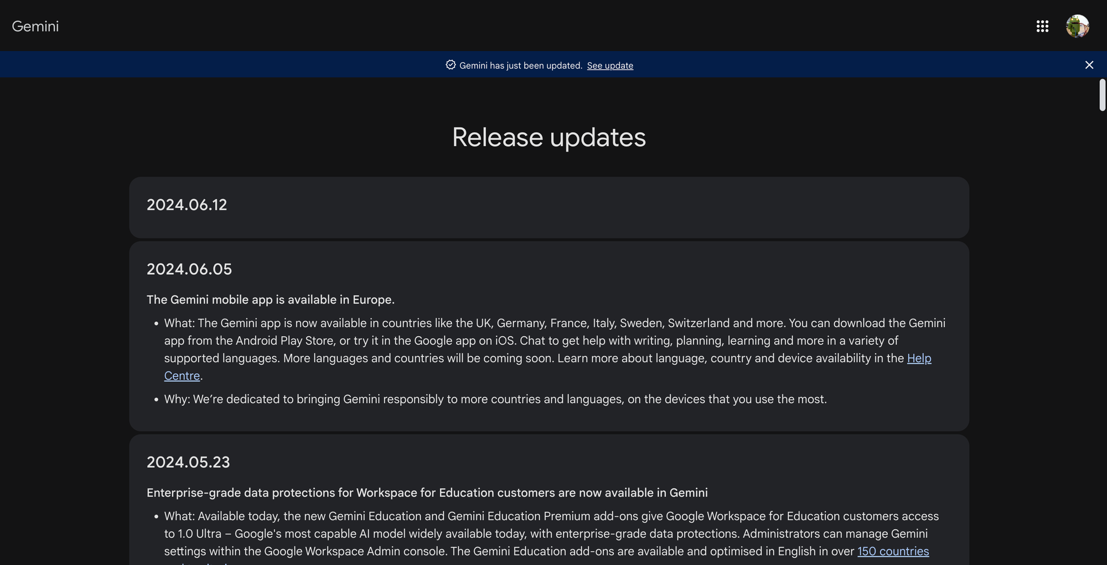
Task: Follow the Help Centre link
Action: pos(919,358)
